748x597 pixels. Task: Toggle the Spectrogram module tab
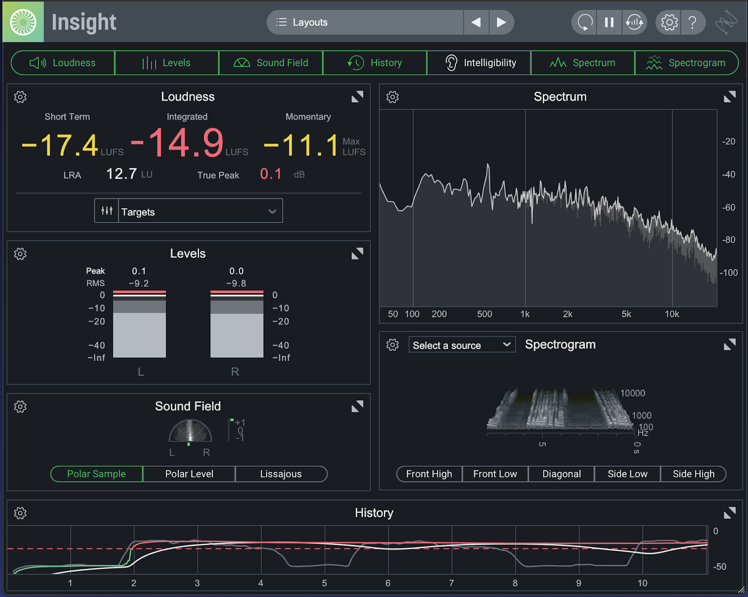pyautogui.click(x=687, y=63)
